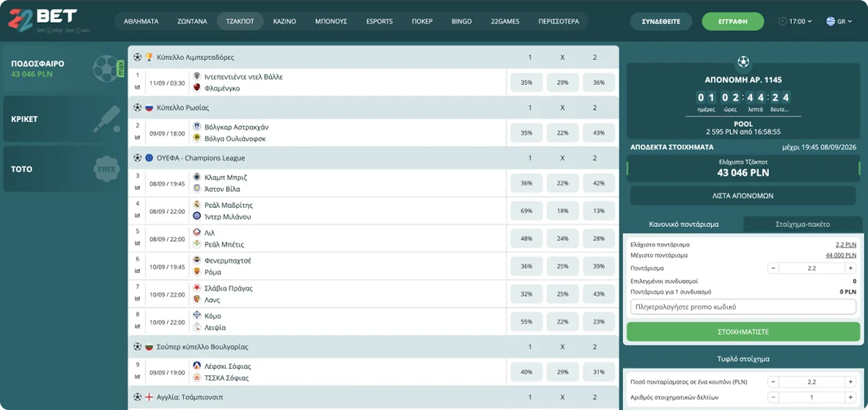Image resolution: width=868 pixels, height=410 pixels.
Task: Switch to Στοίχημα-πακέτο tab
Action: [803, 224]
